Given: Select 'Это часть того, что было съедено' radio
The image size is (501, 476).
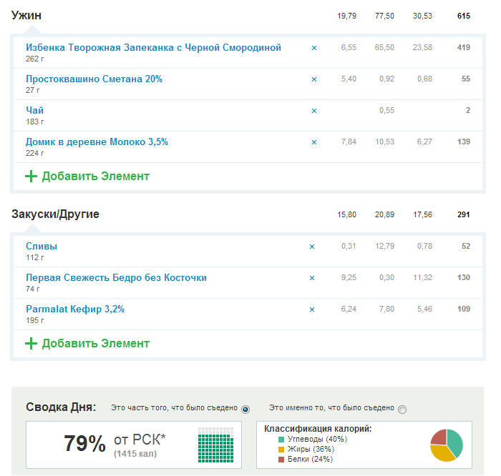Looking at the screenshot, I should (245, 410).
